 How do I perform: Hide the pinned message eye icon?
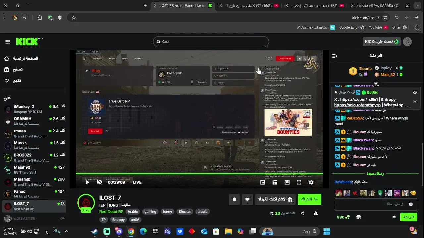(x=415, y=93)
